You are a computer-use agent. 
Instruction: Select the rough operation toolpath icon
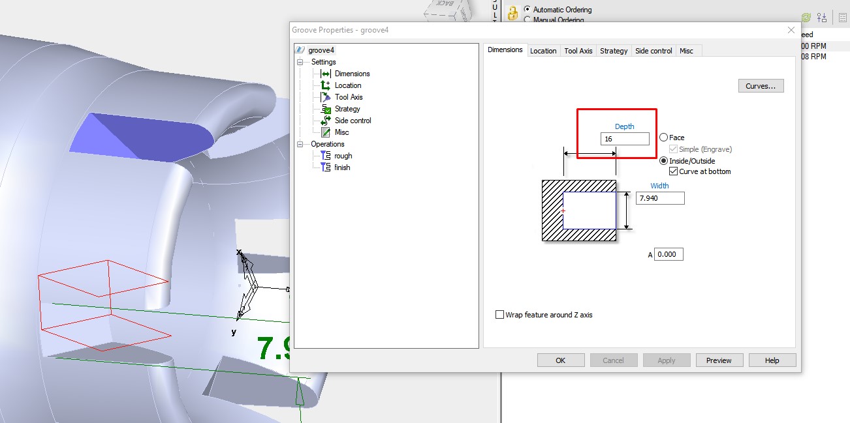coord(324,156)
